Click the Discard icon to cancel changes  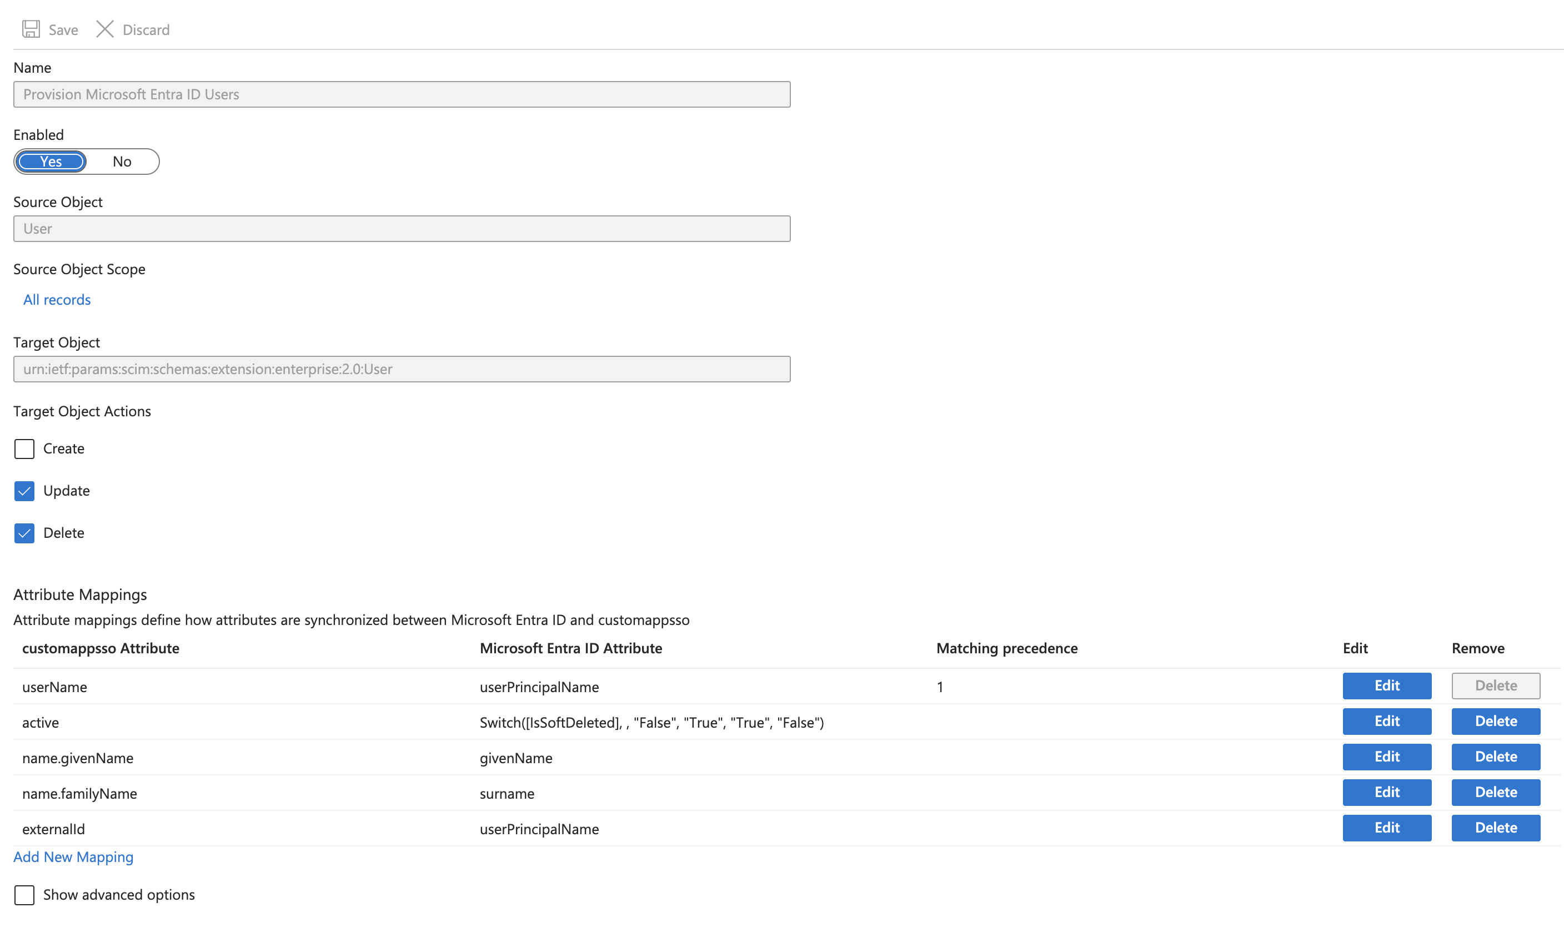coord(105,28)
